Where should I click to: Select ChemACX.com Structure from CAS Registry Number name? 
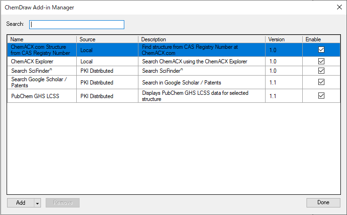(x=40, y=50)
